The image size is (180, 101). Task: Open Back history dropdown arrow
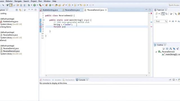click(87, 5)
